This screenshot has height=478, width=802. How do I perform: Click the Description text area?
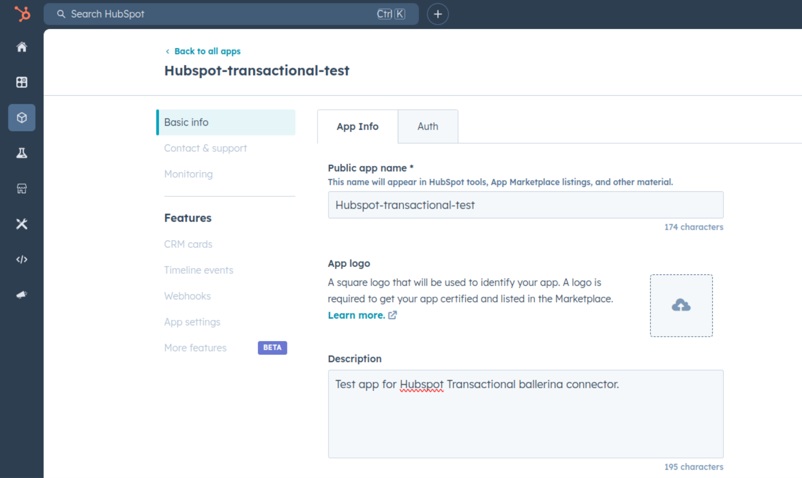click(526, 414)
